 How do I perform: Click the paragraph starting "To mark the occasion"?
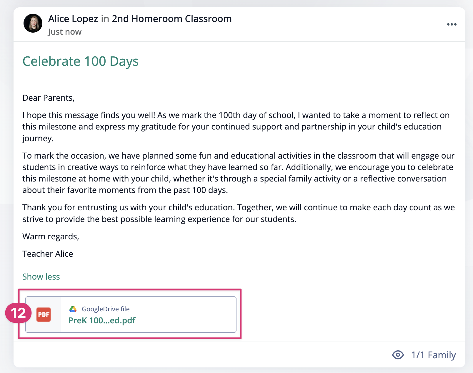(238, 173)
